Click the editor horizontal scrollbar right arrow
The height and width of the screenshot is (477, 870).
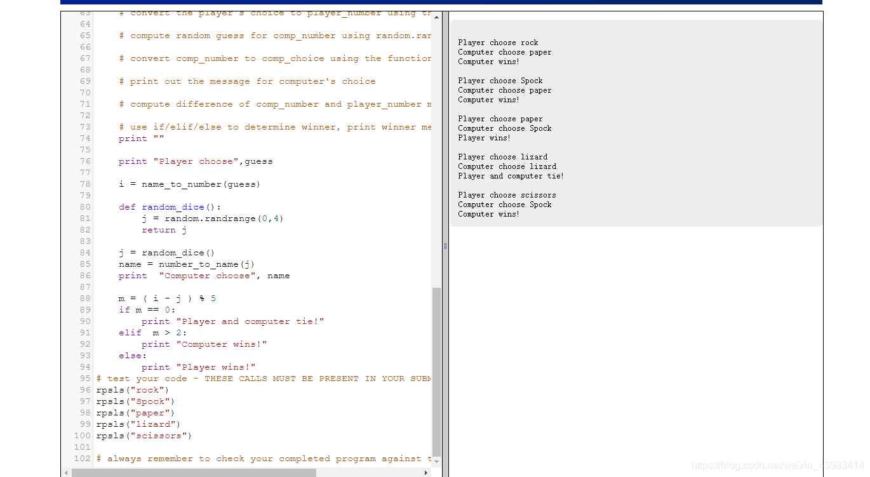click(426, 473)
